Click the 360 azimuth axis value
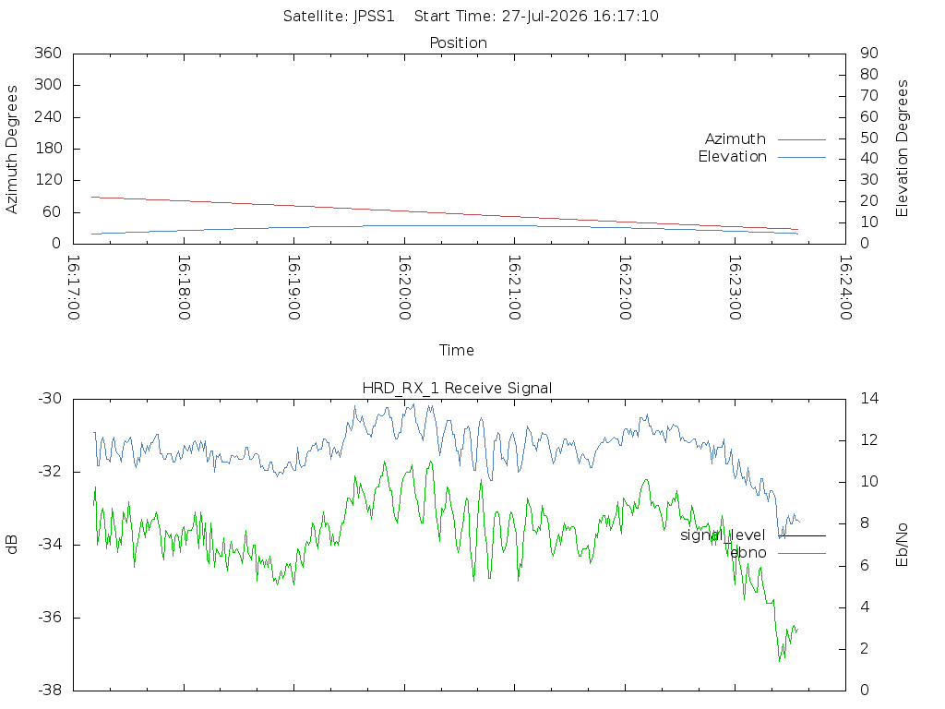 [x=48, y=53]
